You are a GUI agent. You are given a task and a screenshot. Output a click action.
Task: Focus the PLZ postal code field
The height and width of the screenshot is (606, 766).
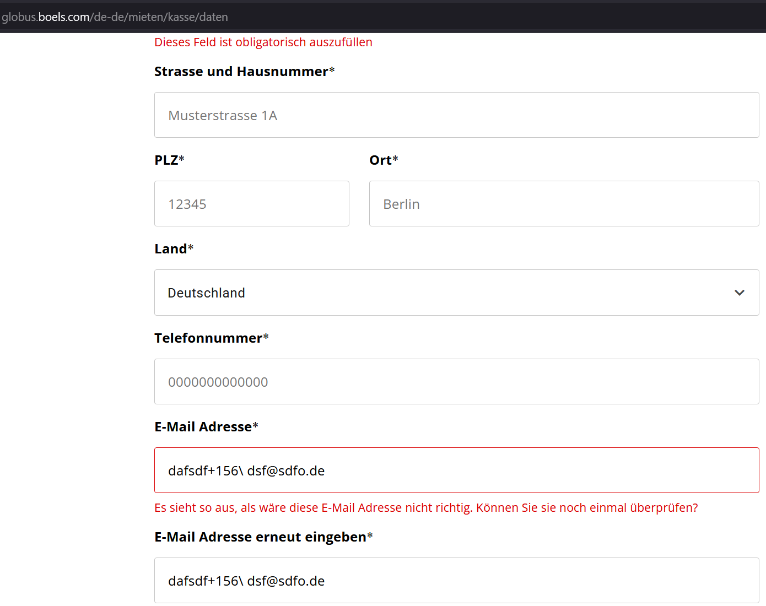click(251, 204)
